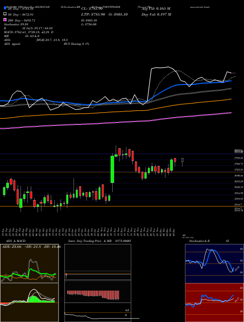Screen dimensions: 244x322
Task: Click the 3584.99 price axis label
Action: coord(239,193)
